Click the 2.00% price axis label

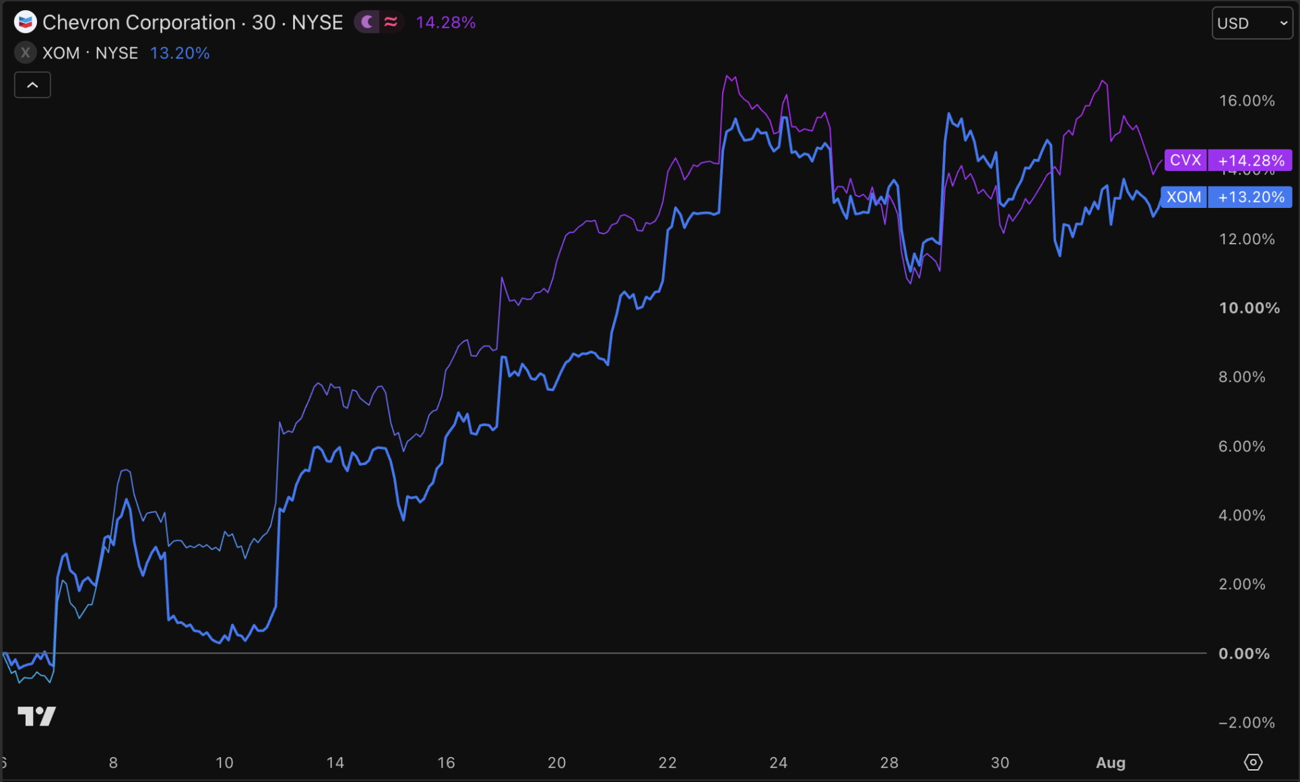pyautogui.click(x=1242, y=584)
